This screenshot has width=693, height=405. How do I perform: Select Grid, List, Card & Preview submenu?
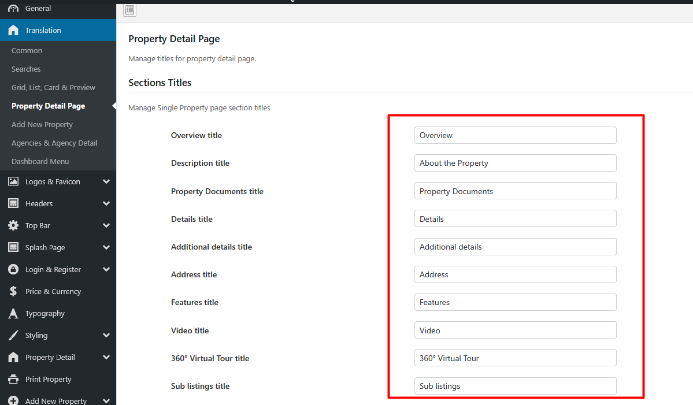[x=53, y=87]
